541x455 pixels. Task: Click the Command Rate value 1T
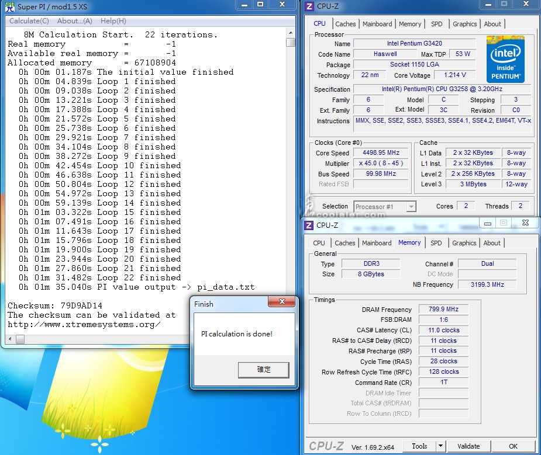pyautogui.click(x=443, y=383)
